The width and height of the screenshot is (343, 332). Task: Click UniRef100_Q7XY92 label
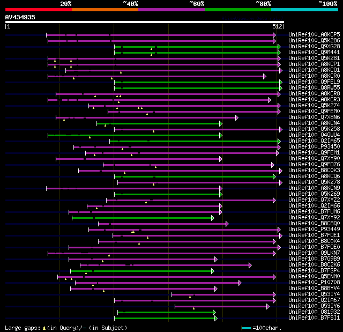(314, 218)
